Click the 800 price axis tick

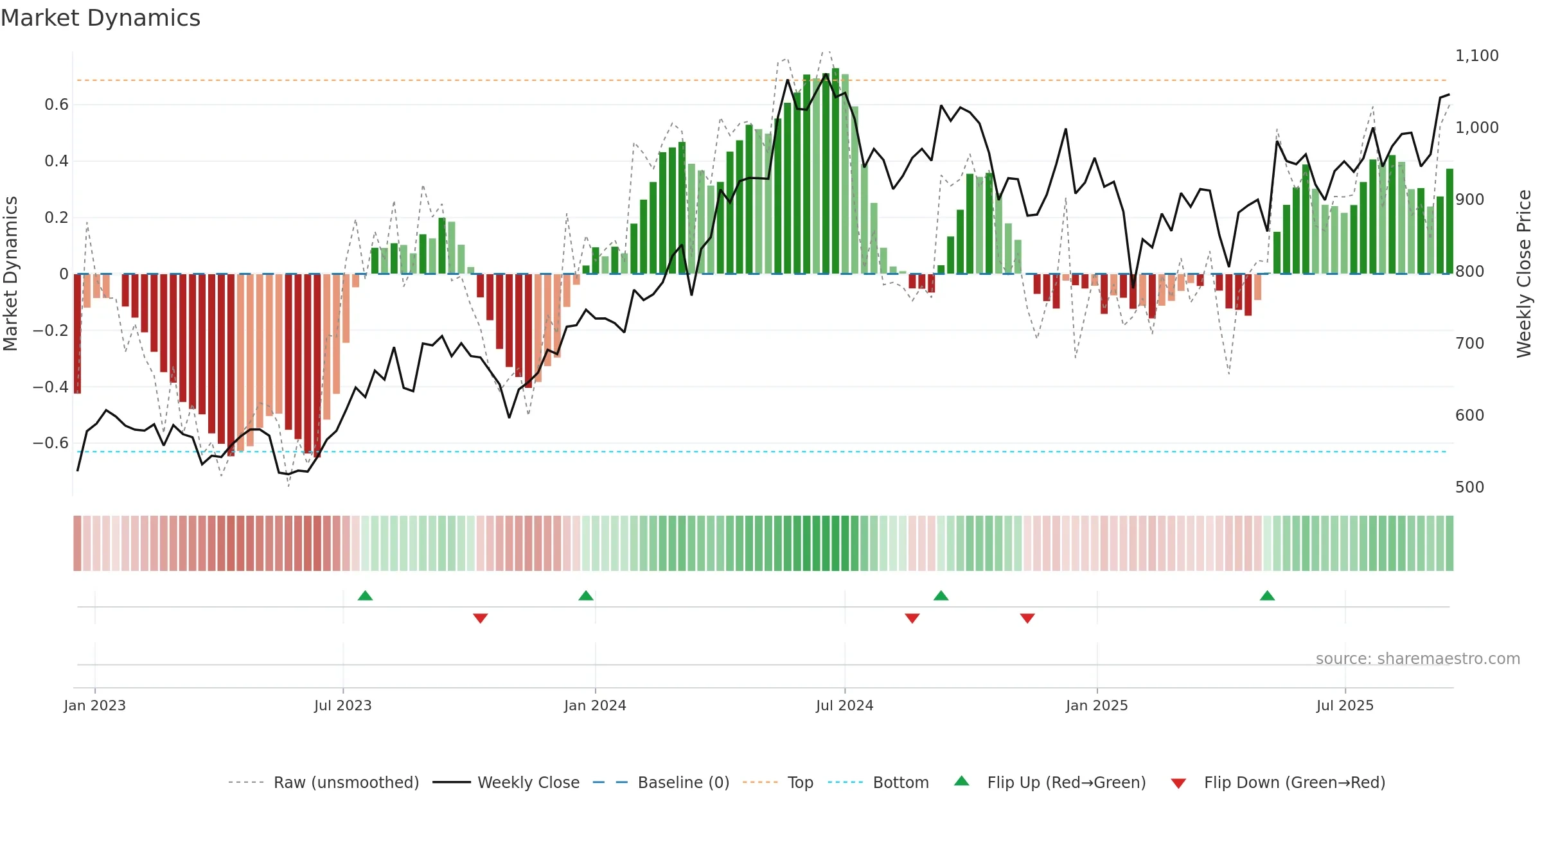[x=1470, y=272]
